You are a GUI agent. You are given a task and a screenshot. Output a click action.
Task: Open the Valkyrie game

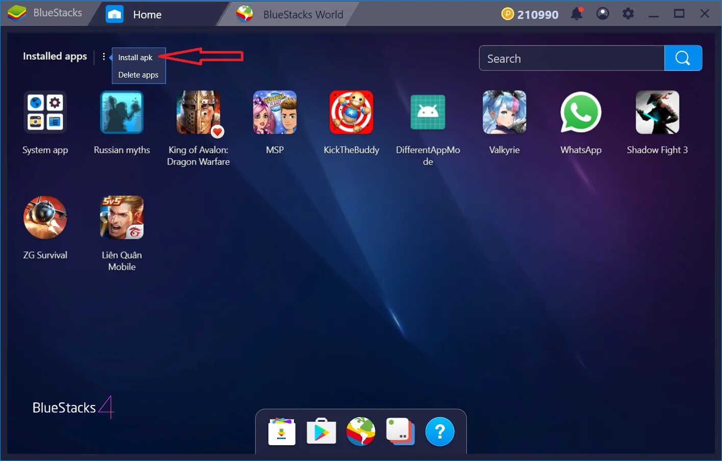tap(504, 112)
